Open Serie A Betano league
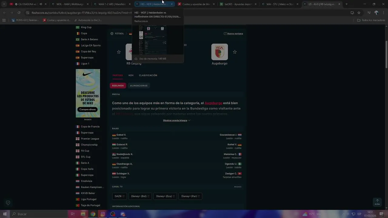 tap(89, 39)
